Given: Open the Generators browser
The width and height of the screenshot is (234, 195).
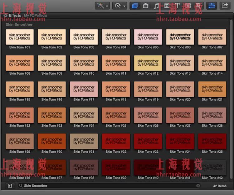Looking at the screenshot, I should point(188,6).
